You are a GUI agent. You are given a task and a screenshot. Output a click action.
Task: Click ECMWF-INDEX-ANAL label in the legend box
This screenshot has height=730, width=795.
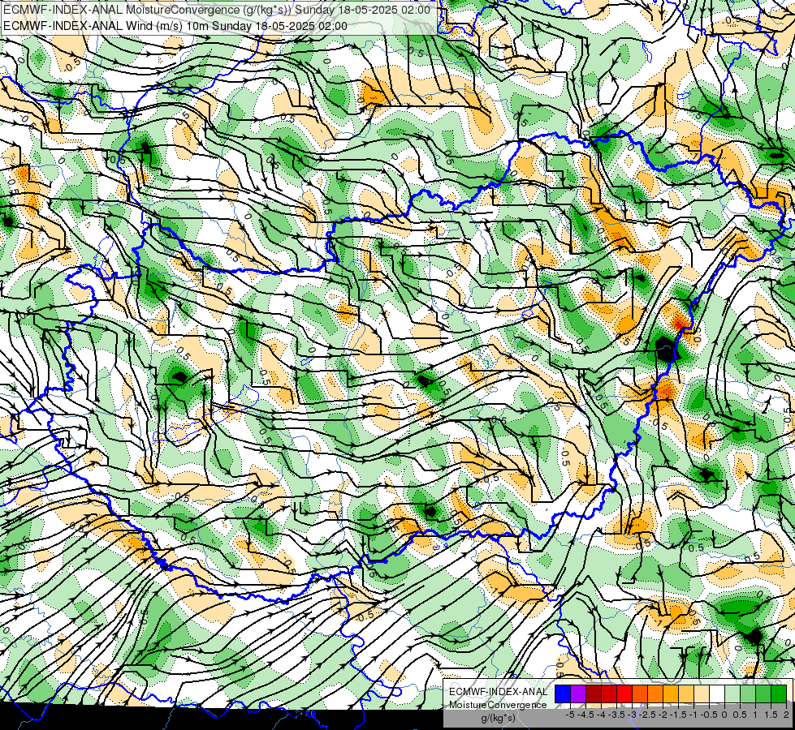(499, 692)
